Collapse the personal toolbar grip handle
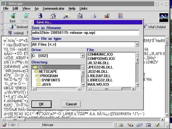The height and width of the screenshot is (129, 172). 2,33
